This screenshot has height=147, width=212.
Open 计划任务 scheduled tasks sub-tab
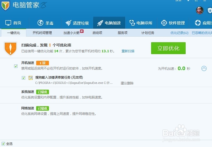click(148, 33)
